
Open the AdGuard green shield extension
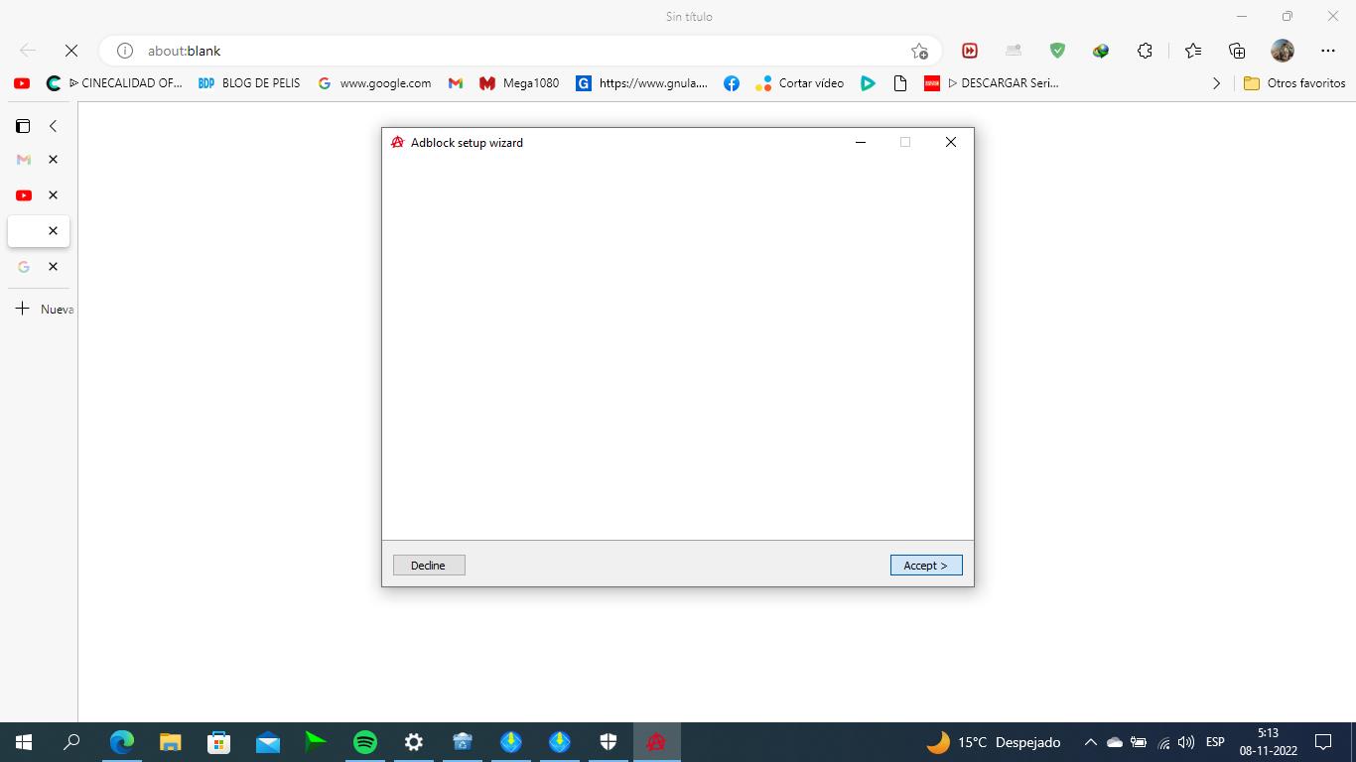click(1057, 51)
